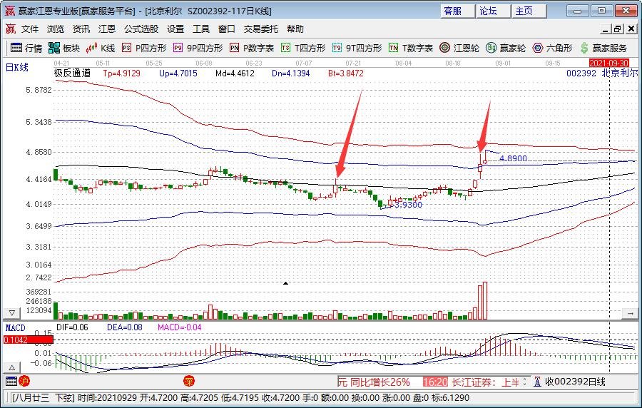Open 赢家服务 dollar icon
This screenshot has width=642, height=408.
tap(603, 49)
